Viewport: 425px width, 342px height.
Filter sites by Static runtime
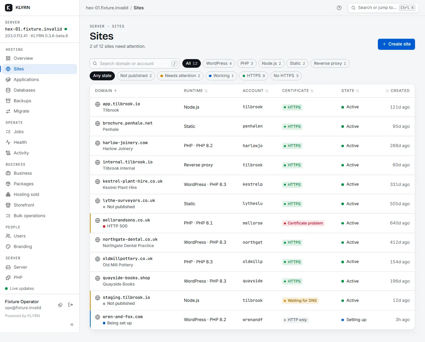(x=297, y=63)
